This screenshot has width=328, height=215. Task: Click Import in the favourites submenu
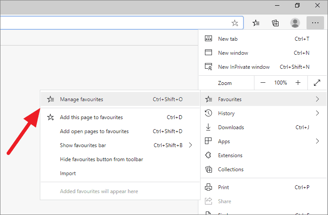(68, 173)
